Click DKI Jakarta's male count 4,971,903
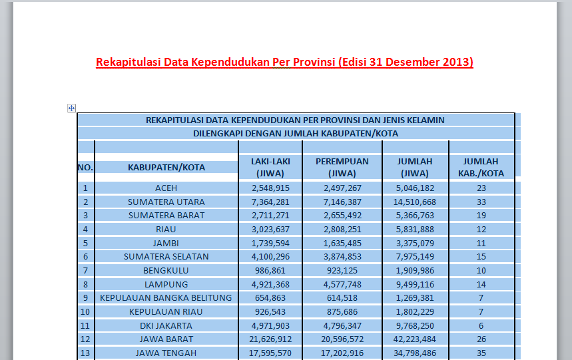The height and width of the screenshot is (360, 572). tap(270, 326)
